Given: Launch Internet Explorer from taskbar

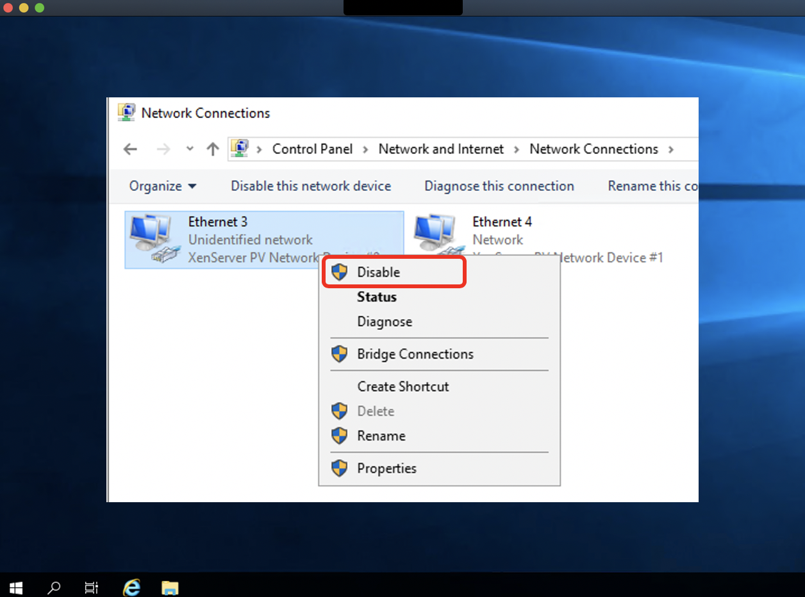Looking at the screenshot, I should [x=131, y=587].
